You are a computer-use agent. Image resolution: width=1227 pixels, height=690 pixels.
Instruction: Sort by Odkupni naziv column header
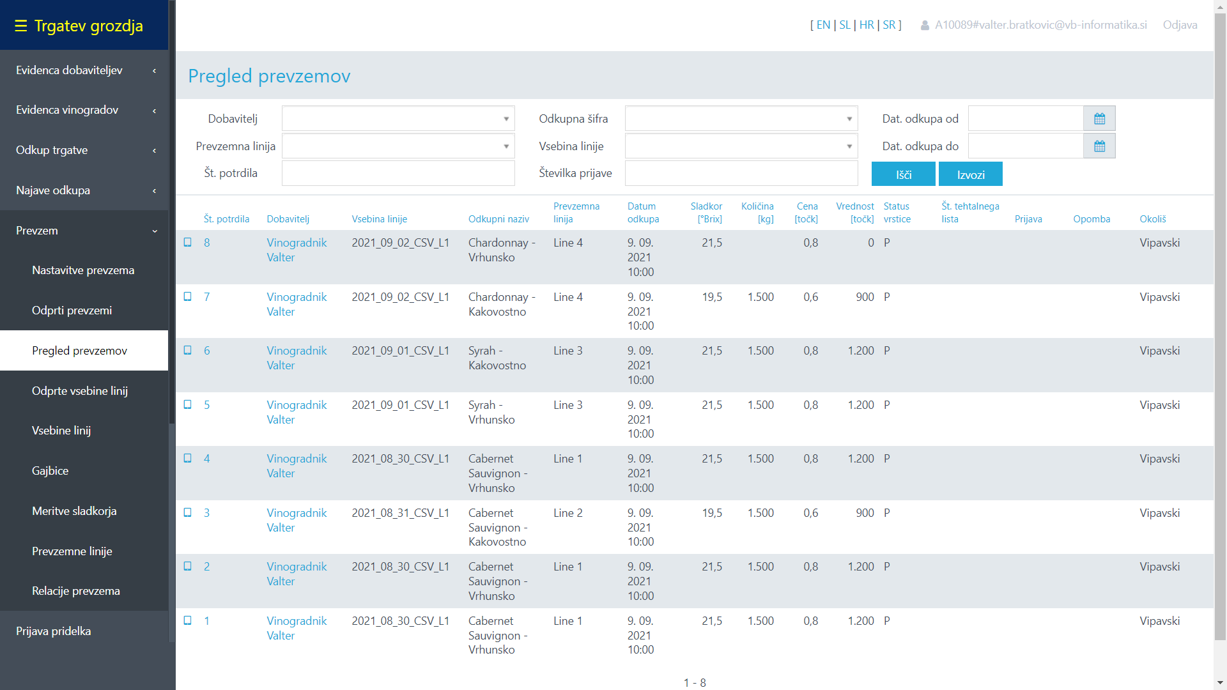coord(498,219)
